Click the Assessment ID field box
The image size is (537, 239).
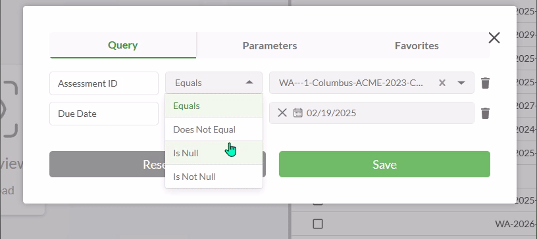click(x=104, y=83)
